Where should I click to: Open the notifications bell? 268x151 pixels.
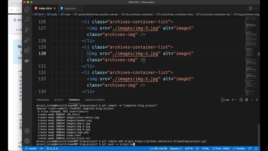coord(256,148)
